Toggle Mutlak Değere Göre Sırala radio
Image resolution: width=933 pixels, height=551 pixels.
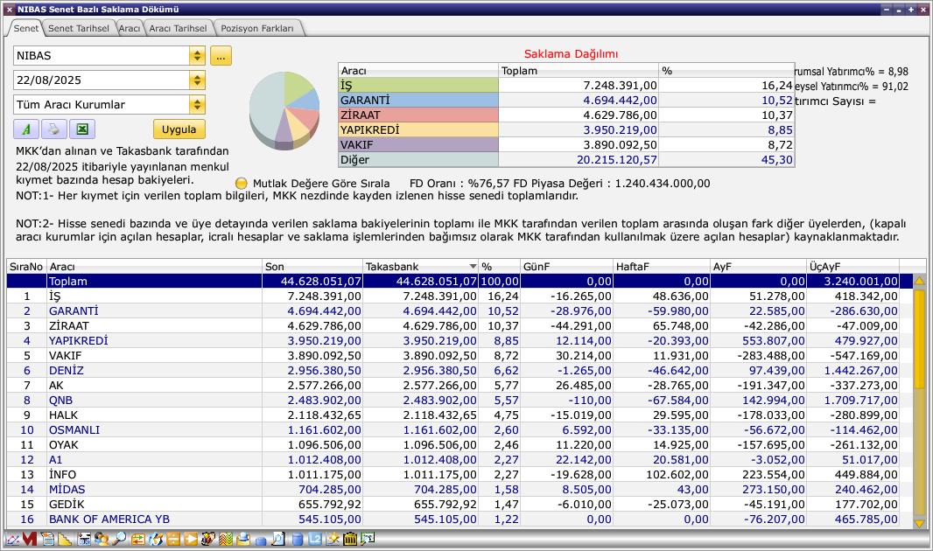(x=241, y=183)
